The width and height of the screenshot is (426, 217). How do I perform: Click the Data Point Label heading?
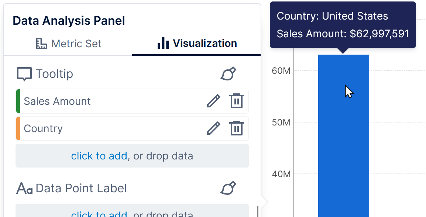(81, 188)
